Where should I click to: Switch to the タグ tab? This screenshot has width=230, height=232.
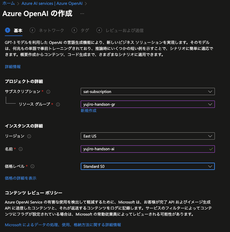coord(80,31)
